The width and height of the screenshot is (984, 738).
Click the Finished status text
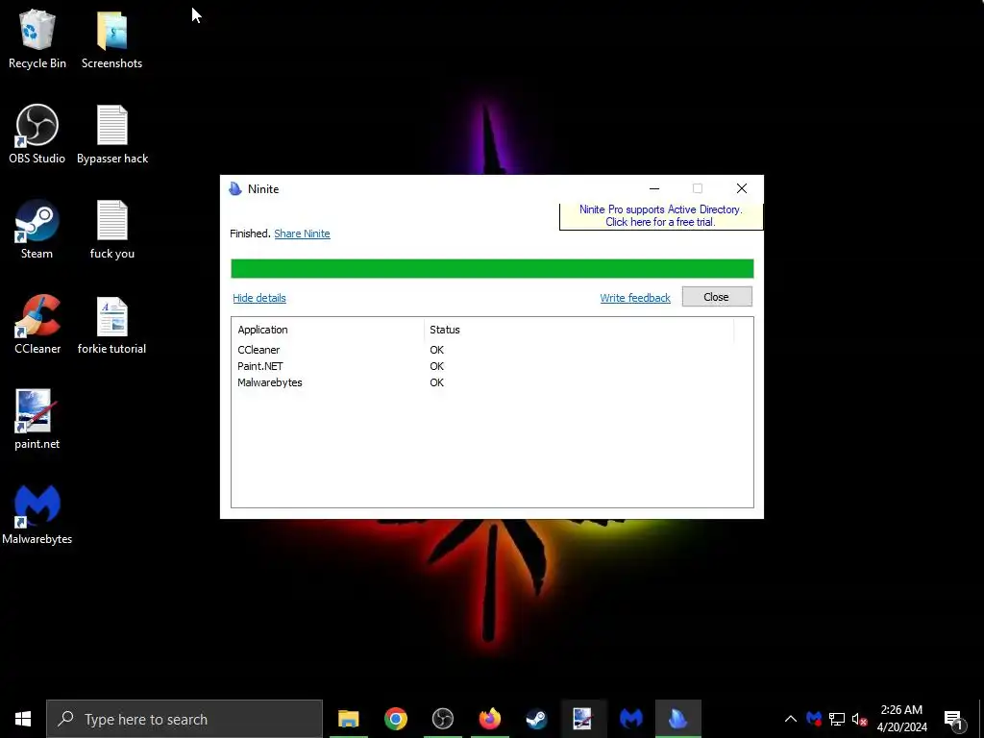(251, 234)
